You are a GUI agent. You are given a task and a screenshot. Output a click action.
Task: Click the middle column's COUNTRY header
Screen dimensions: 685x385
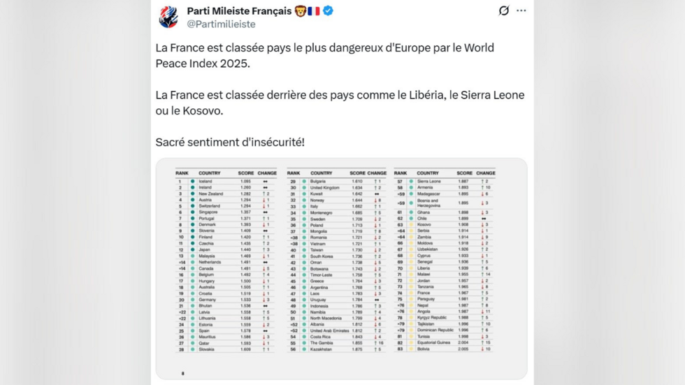[x=322, y=173]
